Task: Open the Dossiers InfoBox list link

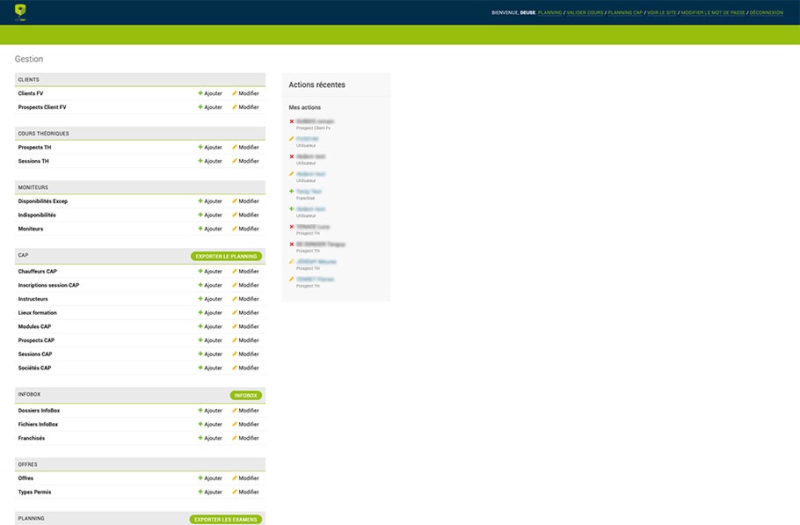Action: tap(39, 411)
